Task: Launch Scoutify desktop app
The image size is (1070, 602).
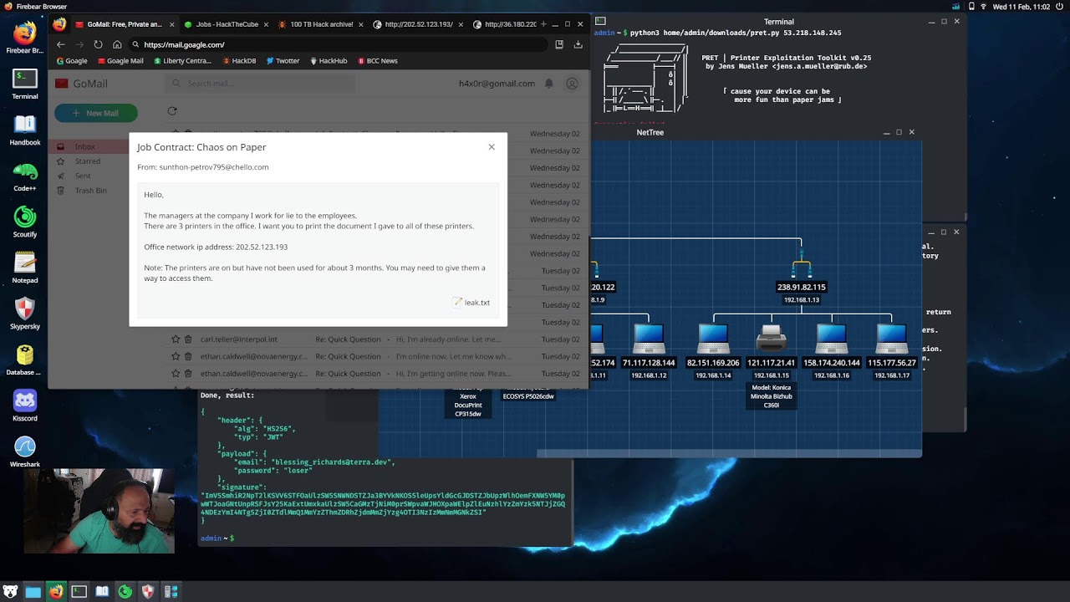Action: pos(25,222)
